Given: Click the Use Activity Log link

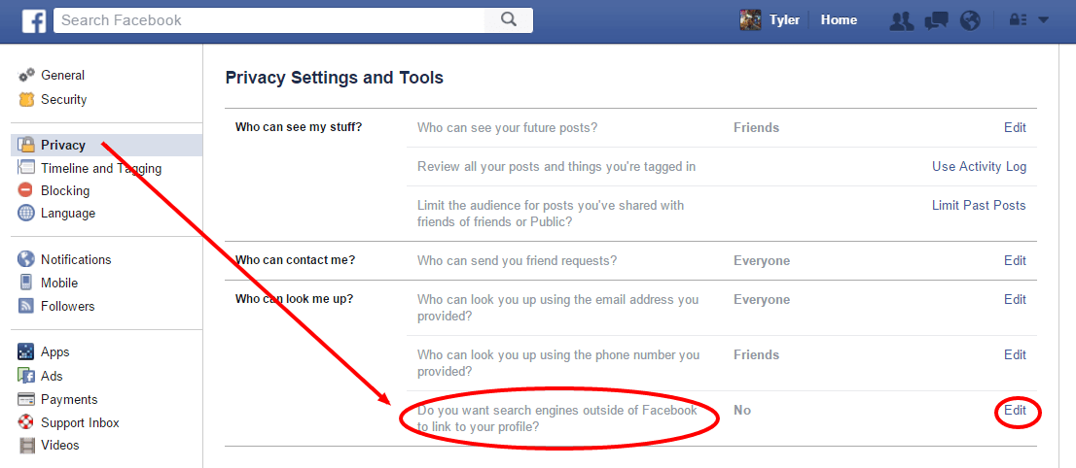Looking at the screenshot, I should click(980, 166).
